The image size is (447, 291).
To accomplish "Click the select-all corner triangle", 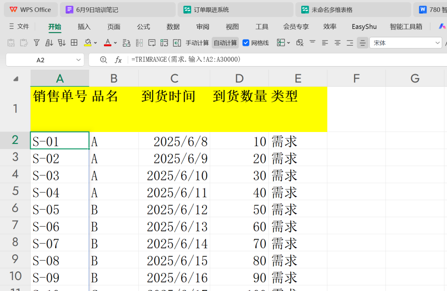I will click(x=16, y=79).
